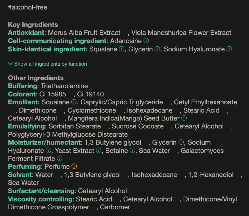Open the Antioxidant function link
This screenshot has height=216, width=249.
coord(27,33)
